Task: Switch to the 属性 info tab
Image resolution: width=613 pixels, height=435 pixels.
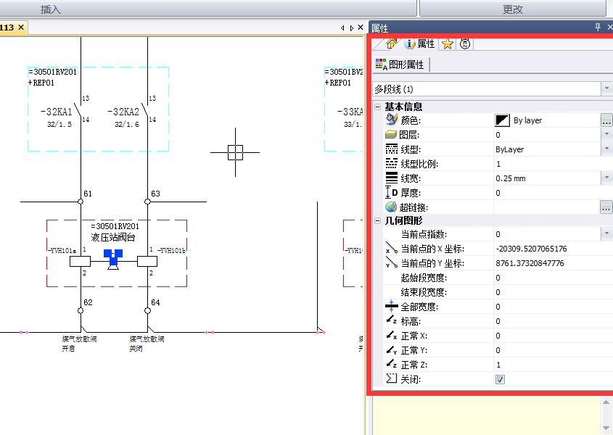Action: (x=420, y=43)
